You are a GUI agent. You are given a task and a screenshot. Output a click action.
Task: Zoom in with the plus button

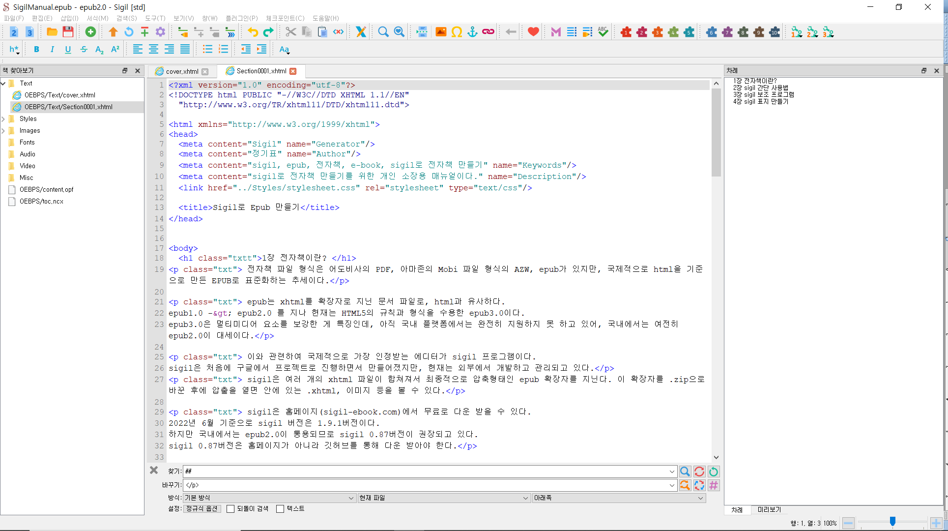936,523
